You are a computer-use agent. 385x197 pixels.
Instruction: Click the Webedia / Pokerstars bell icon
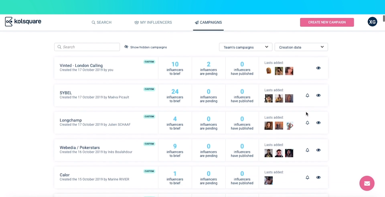(307, 150)
